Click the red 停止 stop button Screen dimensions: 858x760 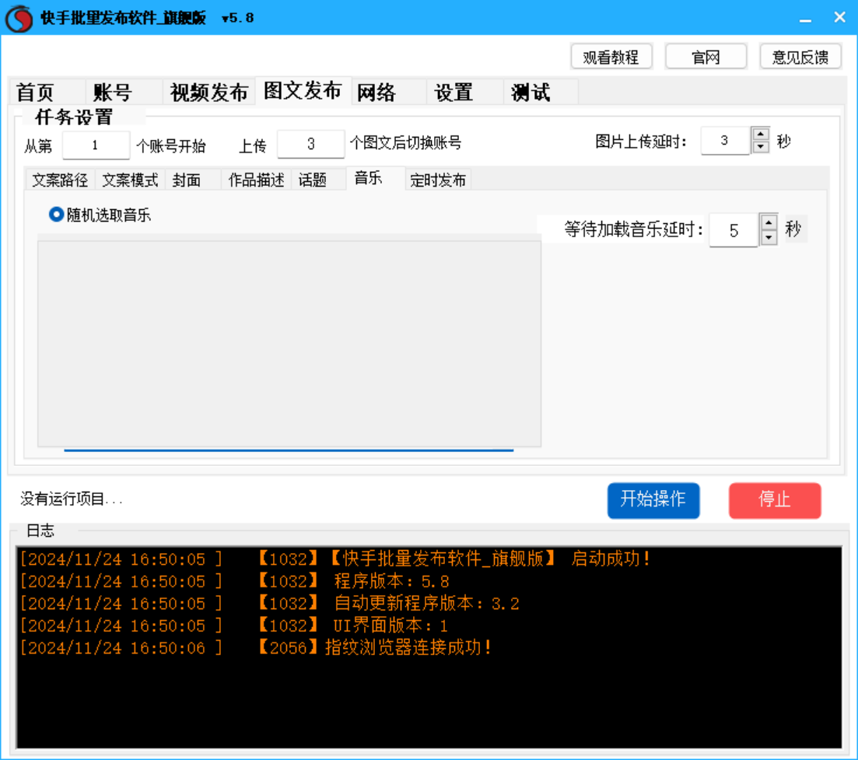[775, 500]
